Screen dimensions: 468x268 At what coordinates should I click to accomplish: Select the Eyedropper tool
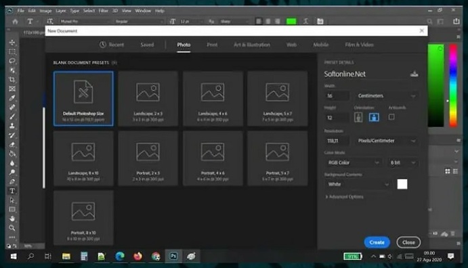[12, 97]
